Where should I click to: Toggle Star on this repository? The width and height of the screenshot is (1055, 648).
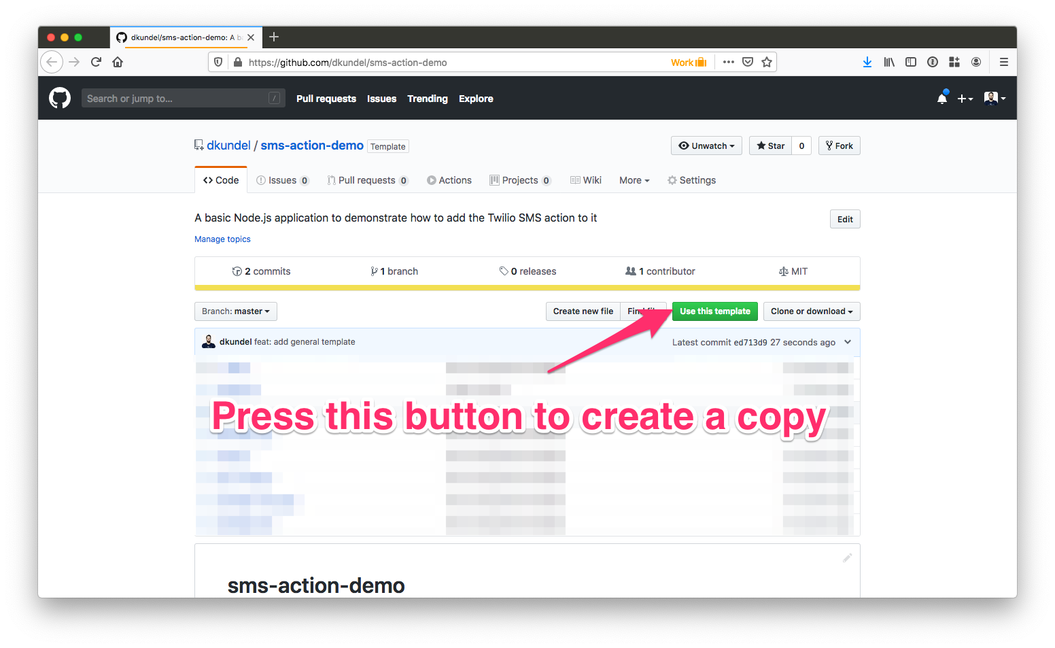pyautogui.click(x=770, y=146)
